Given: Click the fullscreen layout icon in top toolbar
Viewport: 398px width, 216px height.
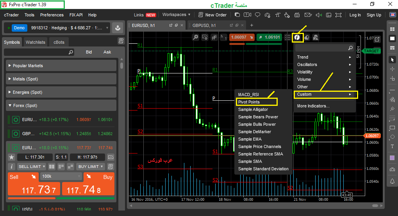Looking at the screenshot, I should click(338, 15).
